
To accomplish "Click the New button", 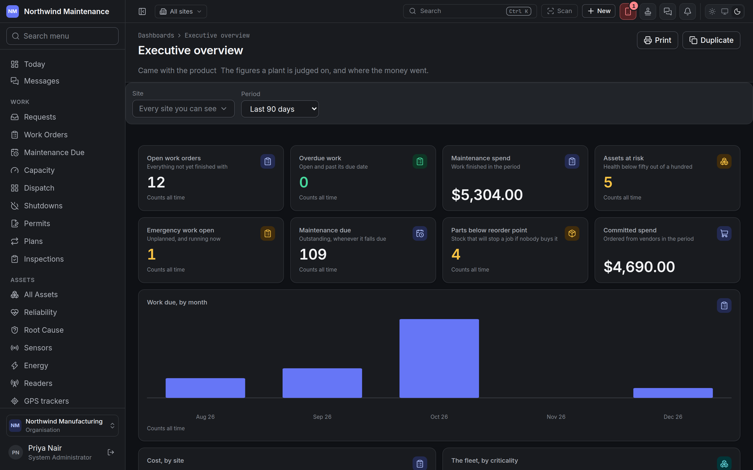I will coord(599,11).
